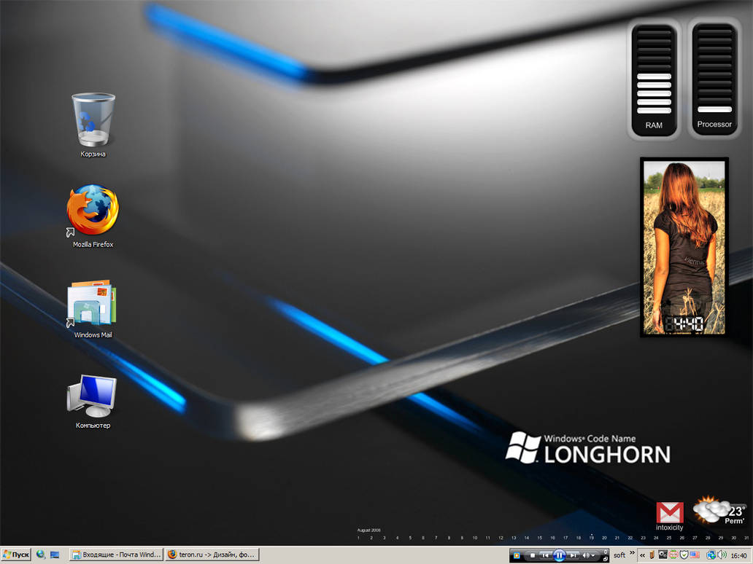Click the Show Desktop quick launch icon
Image resolution: width=753 pixels, height=564 pixels.
[x=55, y=555]
